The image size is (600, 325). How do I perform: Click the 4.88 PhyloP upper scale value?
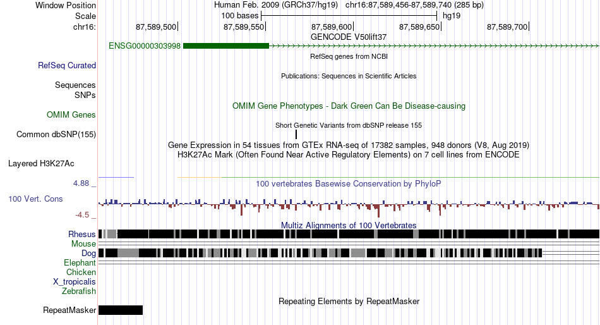81,183
